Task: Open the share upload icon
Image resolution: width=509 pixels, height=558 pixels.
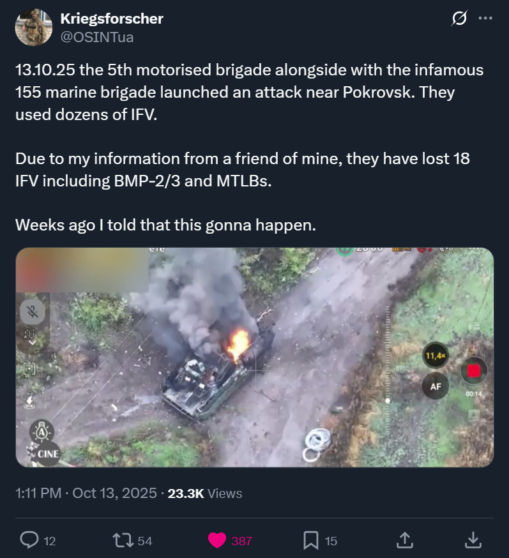Action: point(404,541)
